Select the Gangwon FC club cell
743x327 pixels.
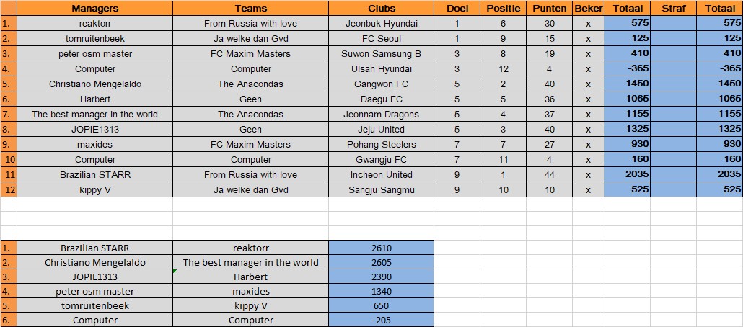pos(381,84)
